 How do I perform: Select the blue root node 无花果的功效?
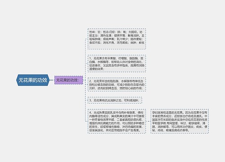pos(33,80)
